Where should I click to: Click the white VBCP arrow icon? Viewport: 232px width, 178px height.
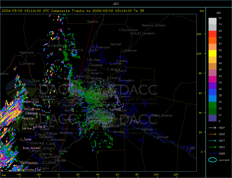(212, 128)
